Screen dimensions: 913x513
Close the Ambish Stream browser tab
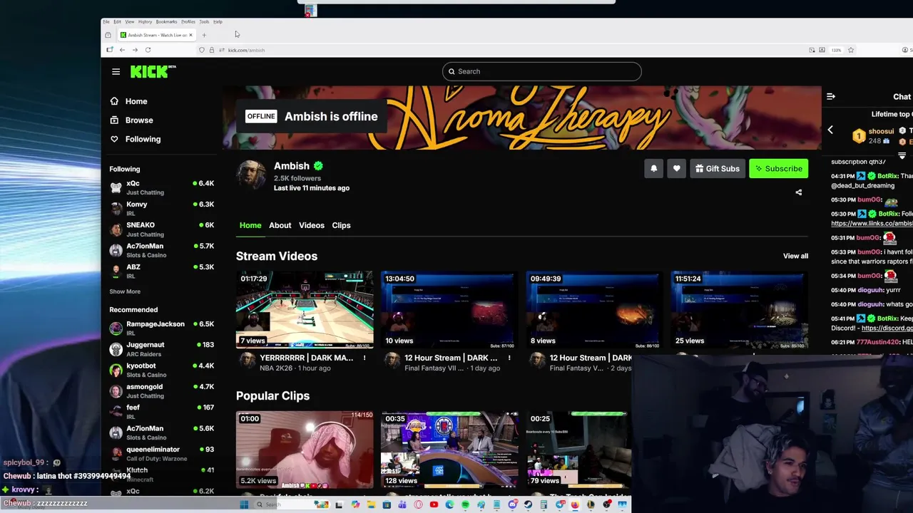(x=190, y=35)
